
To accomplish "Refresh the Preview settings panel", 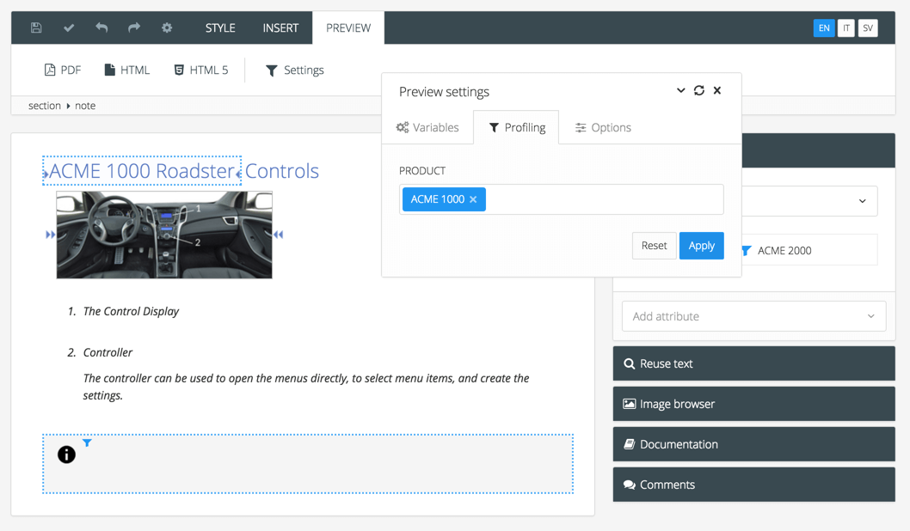I will click(x=699, y=91).
